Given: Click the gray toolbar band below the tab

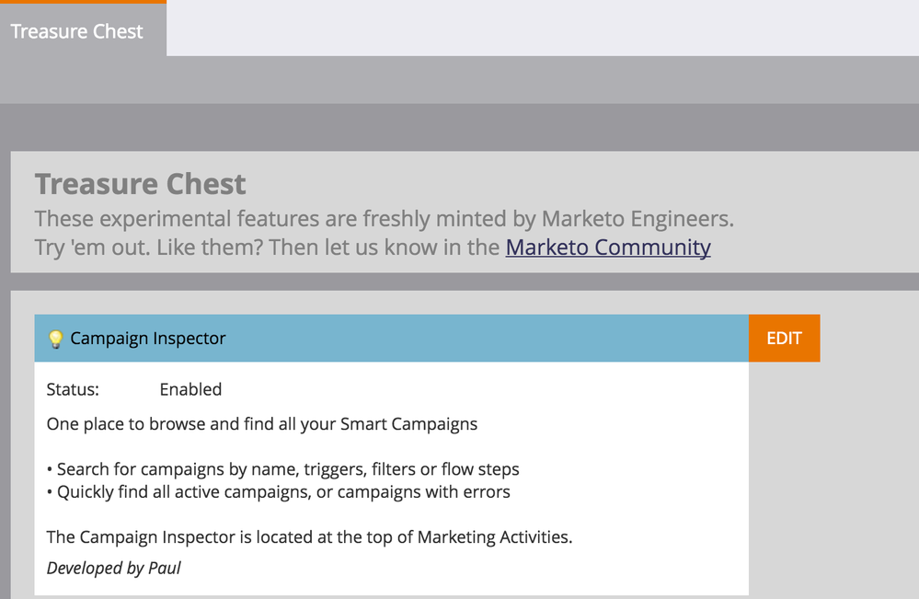Looking at the screenshot, I should 460,80.
